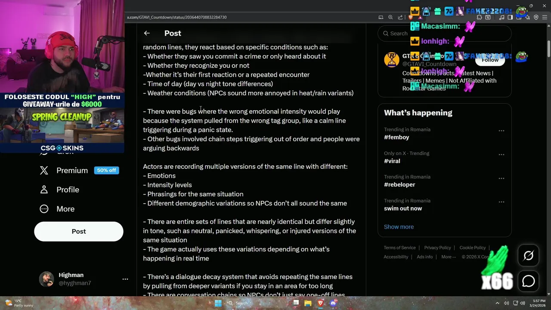Expand the More footer dropdown
The height and width of the screenshot is (310, 551).
coord(449,257)
